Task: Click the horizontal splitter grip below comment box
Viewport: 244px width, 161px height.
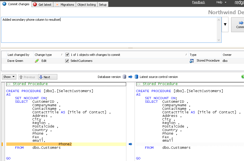Action: pyautogui.click(x=130, y=48)
